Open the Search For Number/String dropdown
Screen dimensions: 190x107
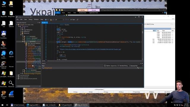click(123, 66)
